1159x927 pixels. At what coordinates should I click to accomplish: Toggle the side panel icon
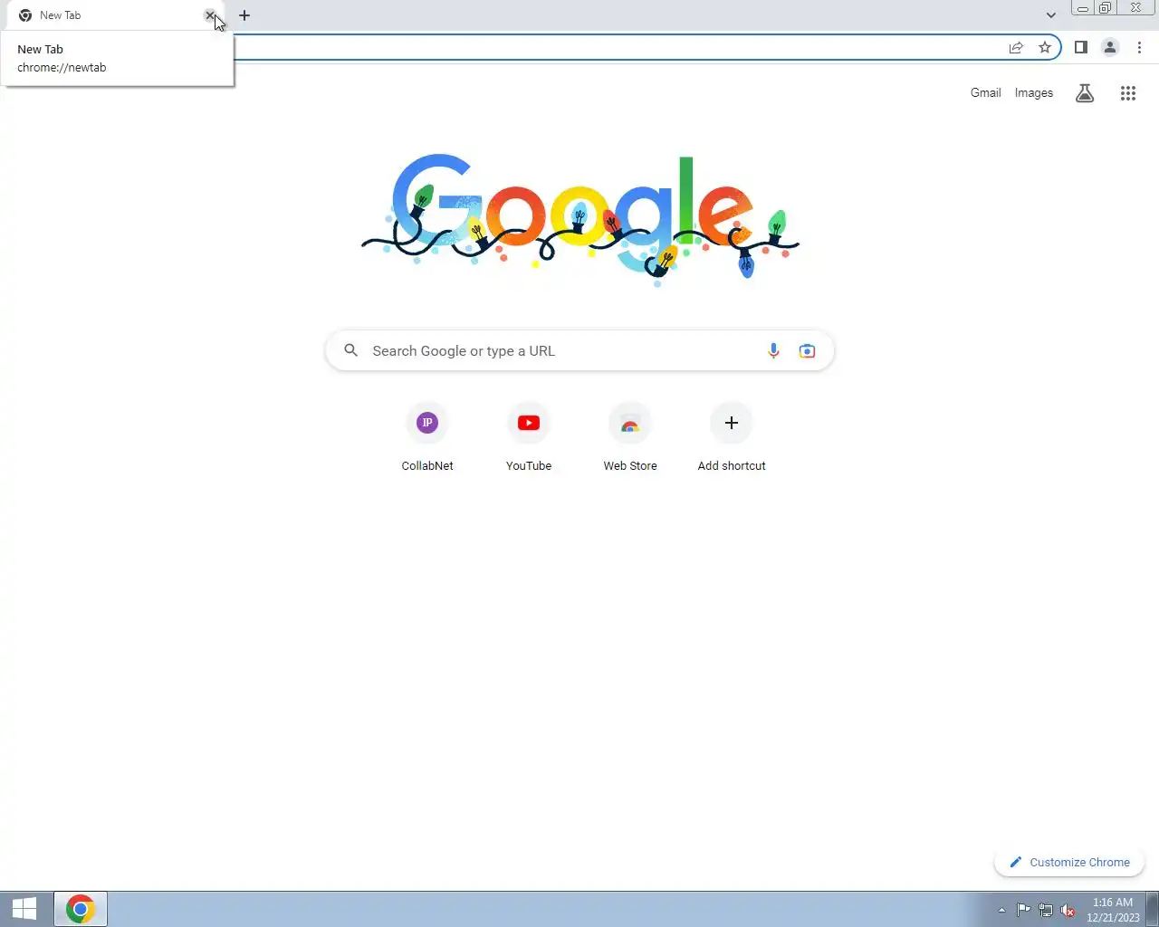point(1081,47)
